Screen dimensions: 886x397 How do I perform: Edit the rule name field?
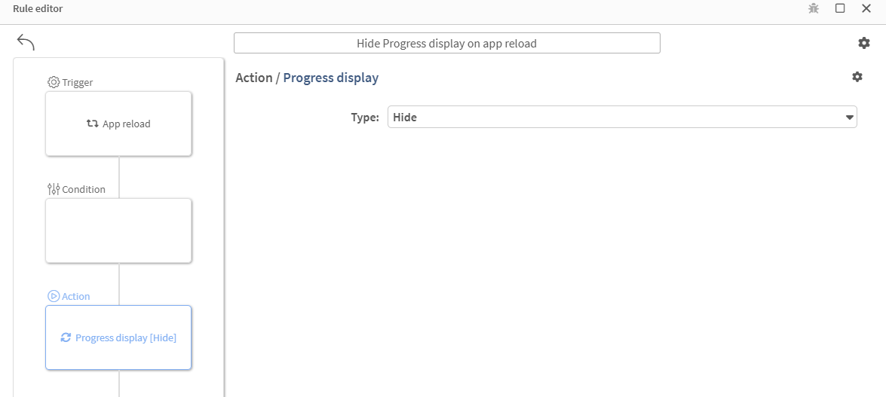[x=446, y=43]
